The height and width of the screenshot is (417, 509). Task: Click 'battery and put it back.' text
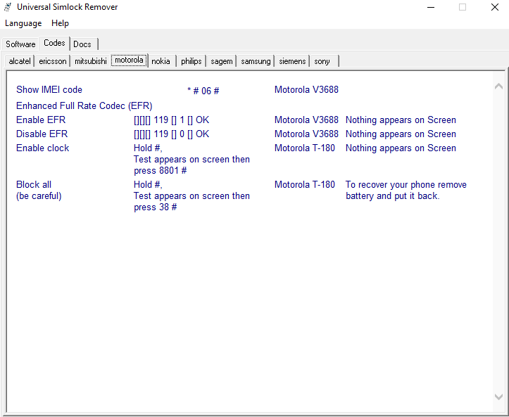[392, 196]
